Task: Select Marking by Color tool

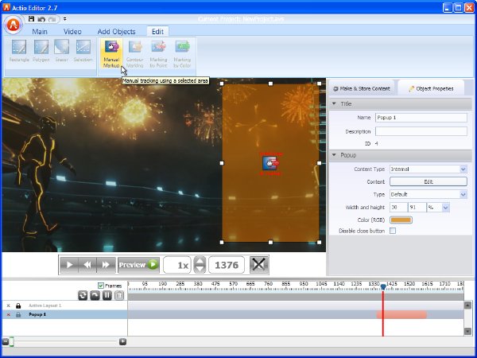Action: tap(182, 53)
